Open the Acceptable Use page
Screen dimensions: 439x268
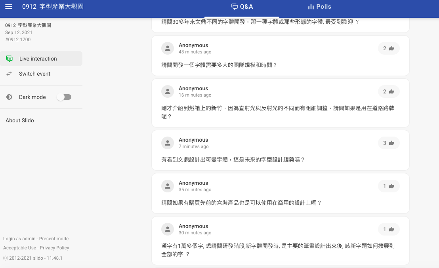(x=19, y=248)
